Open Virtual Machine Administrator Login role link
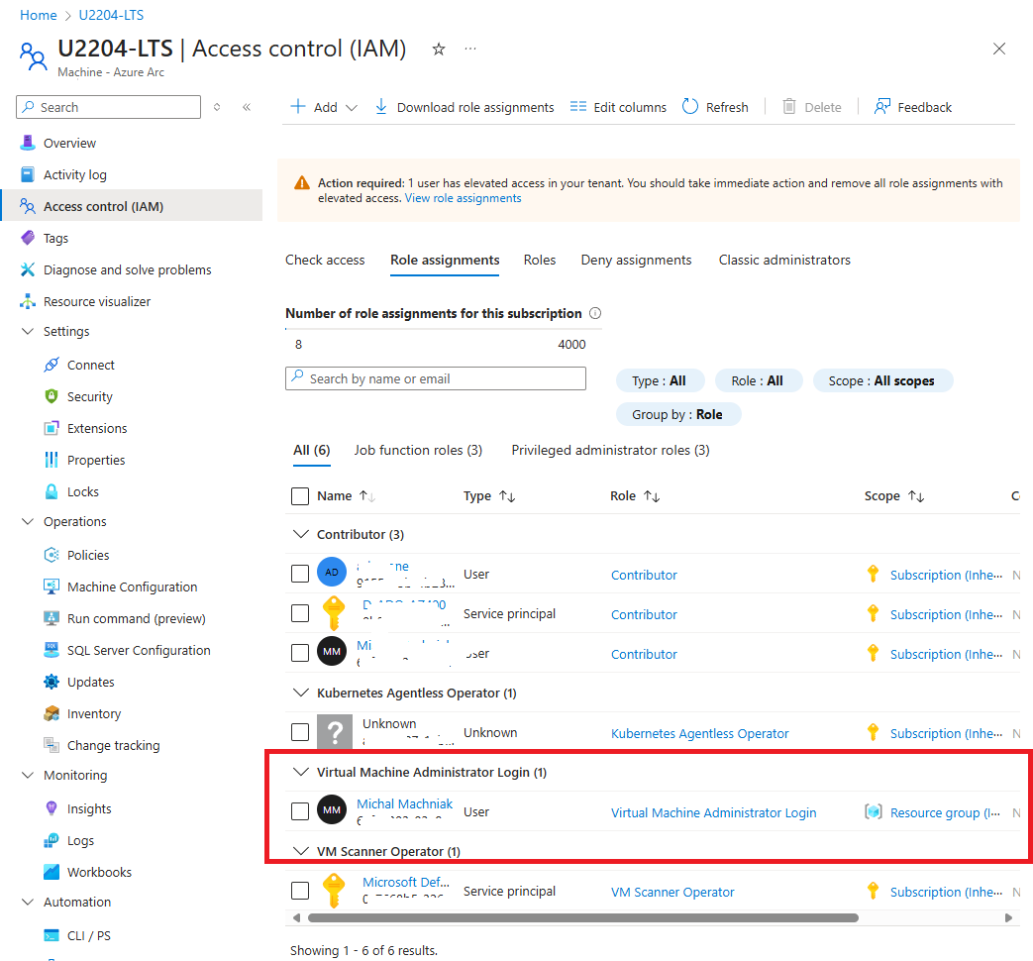This screenshot has width=1033, height=961. [x=713, y=812]
